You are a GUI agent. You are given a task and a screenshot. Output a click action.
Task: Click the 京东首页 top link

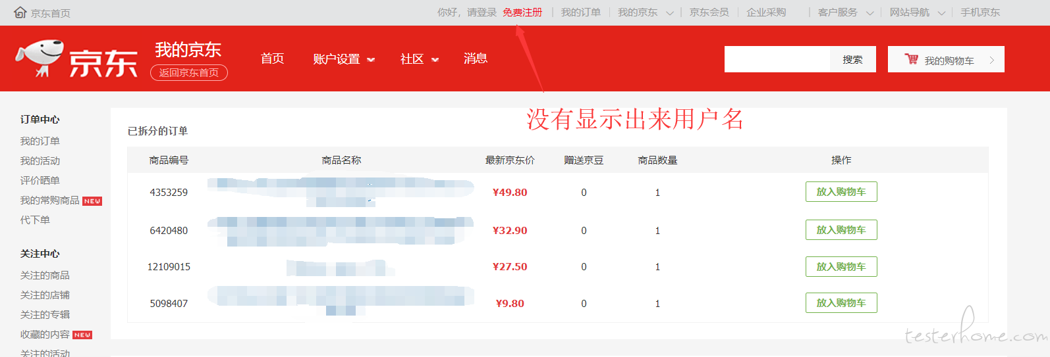pyautogui.click(x=51, y=13)
